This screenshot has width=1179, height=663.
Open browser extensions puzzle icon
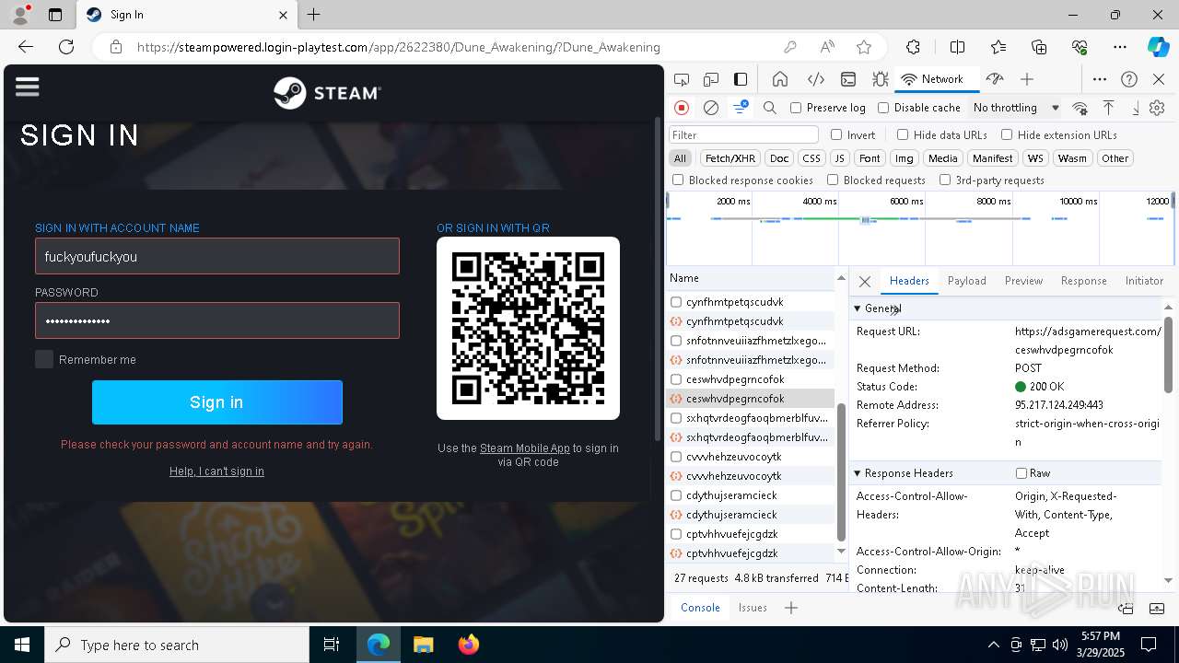tap(913, 47)
